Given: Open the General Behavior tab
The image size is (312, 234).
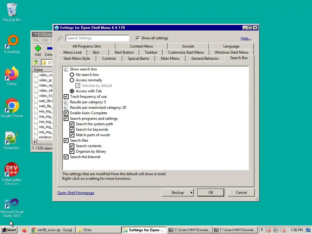Looking at the screenshot, I should point(205,58).
